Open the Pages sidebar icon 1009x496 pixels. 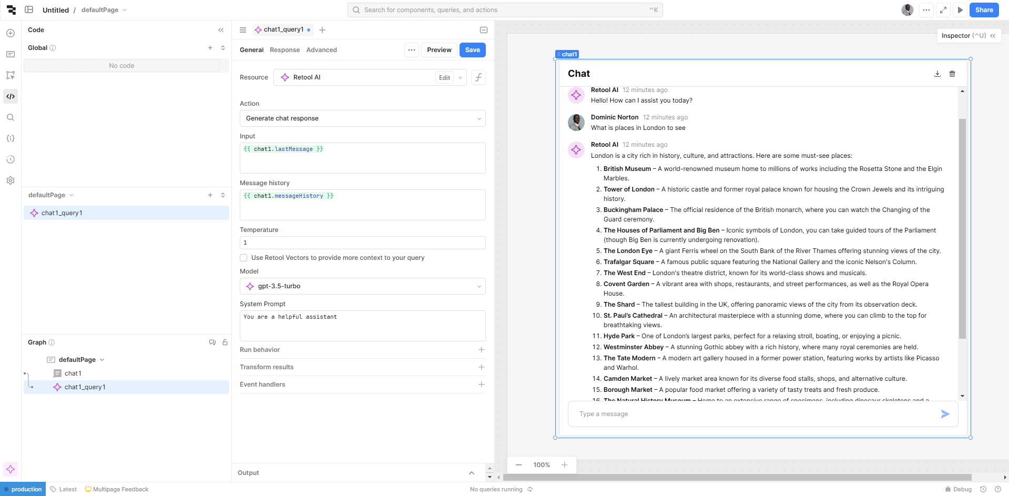pyautogui.click(x=11, y=54)
